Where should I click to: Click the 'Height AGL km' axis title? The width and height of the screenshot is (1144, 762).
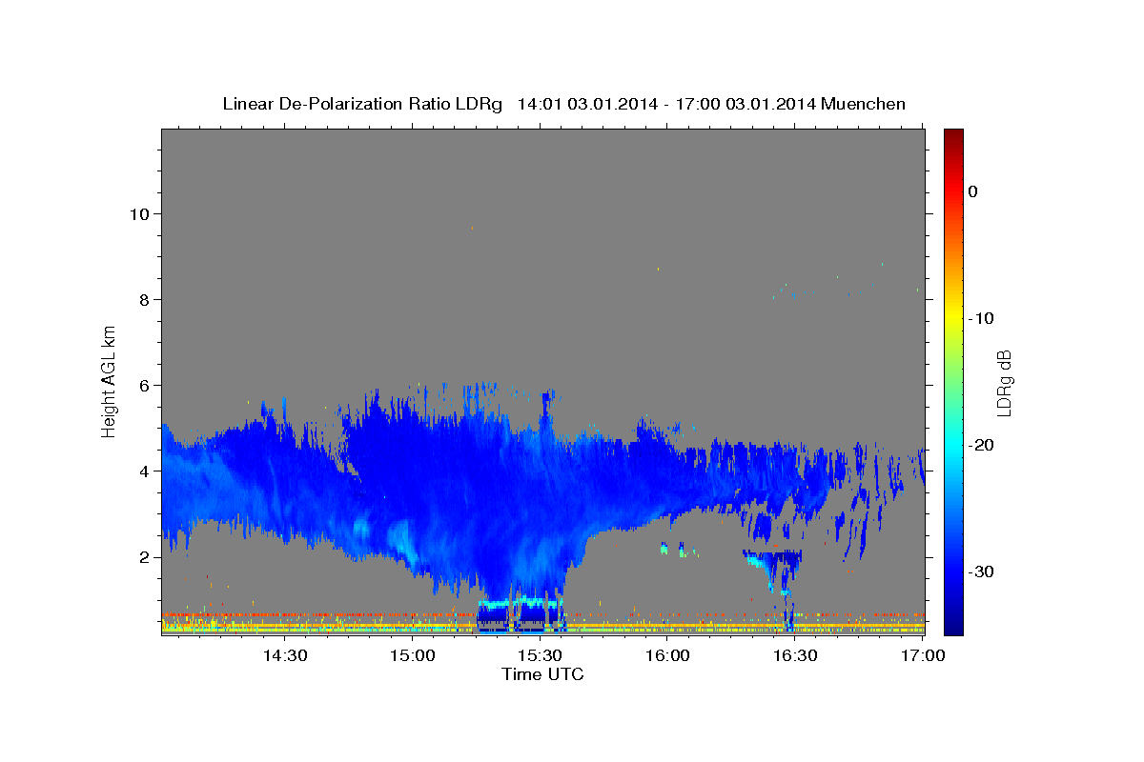[x=110, y=380]
